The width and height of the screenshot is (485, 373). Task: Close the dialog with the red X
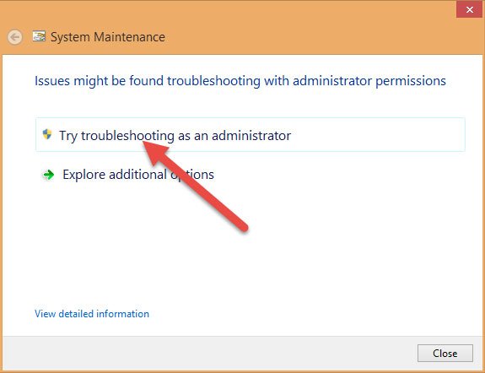coord(469,9)
